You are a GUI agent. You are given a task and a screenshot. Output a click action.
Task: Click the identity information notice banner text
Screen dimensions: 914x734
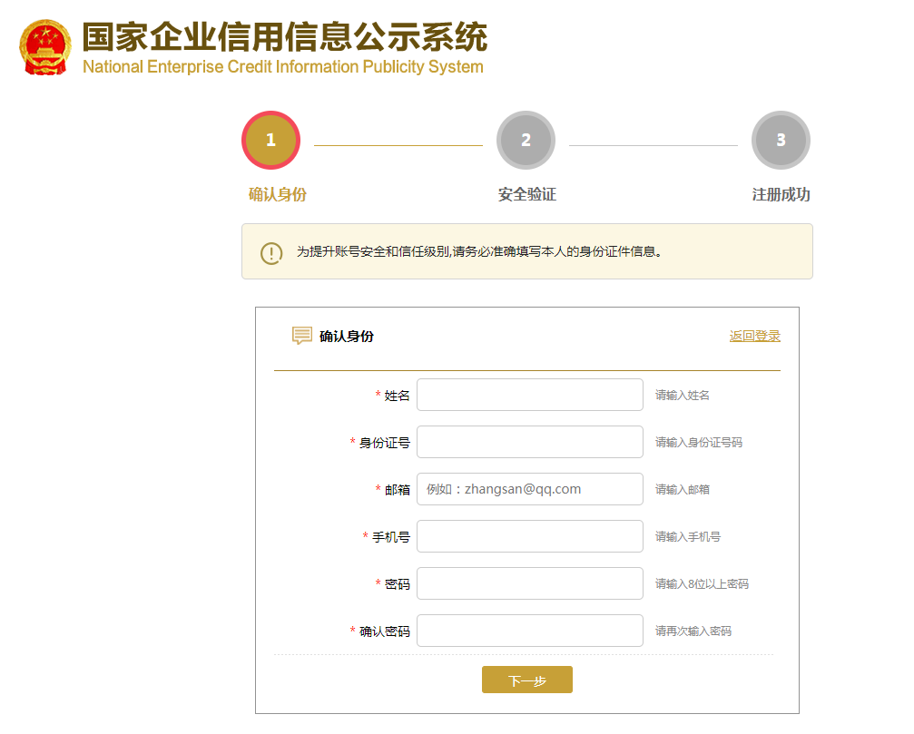coord(479,252)
